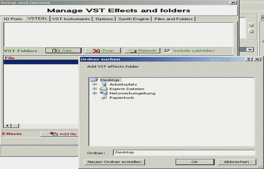Go to the Synth Engine tab
This screenshot has height=169, width=264.
click(x=134, y=19)
